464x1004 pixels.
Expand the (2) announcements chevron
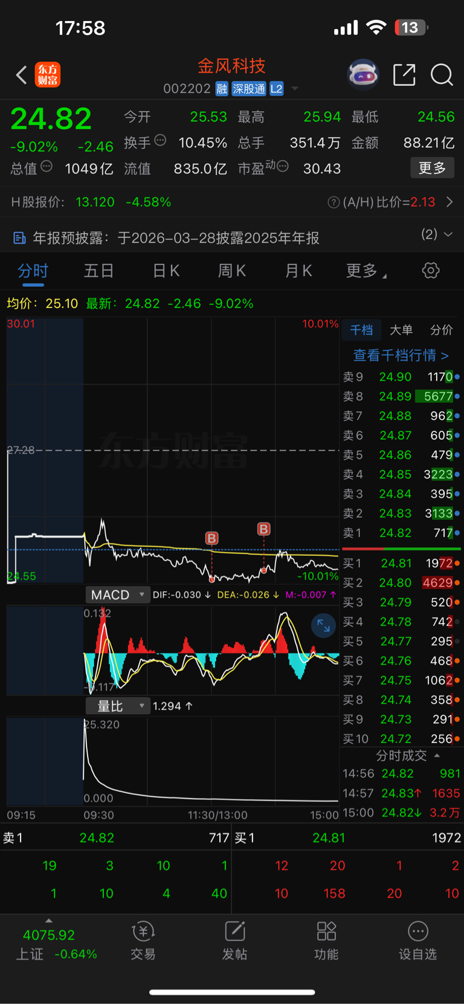pyautogui.click(x=448, y=234)
